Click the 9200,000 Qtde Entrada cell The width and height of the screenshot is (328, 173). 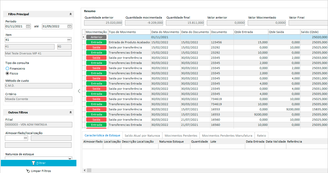[251, 114]
